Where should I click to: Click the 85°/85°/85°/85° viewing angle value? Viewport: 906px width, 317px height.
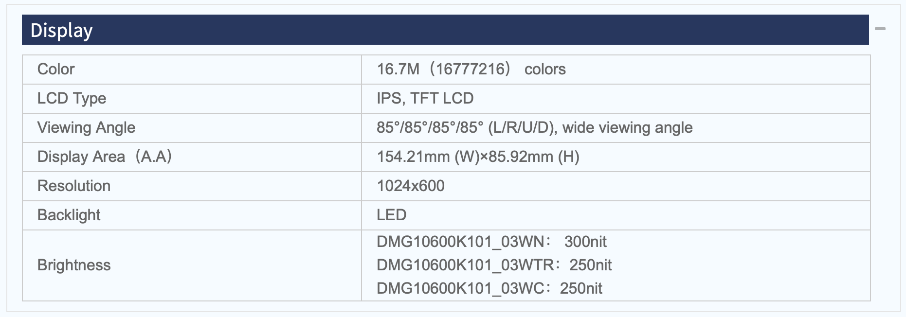[534, 127]
